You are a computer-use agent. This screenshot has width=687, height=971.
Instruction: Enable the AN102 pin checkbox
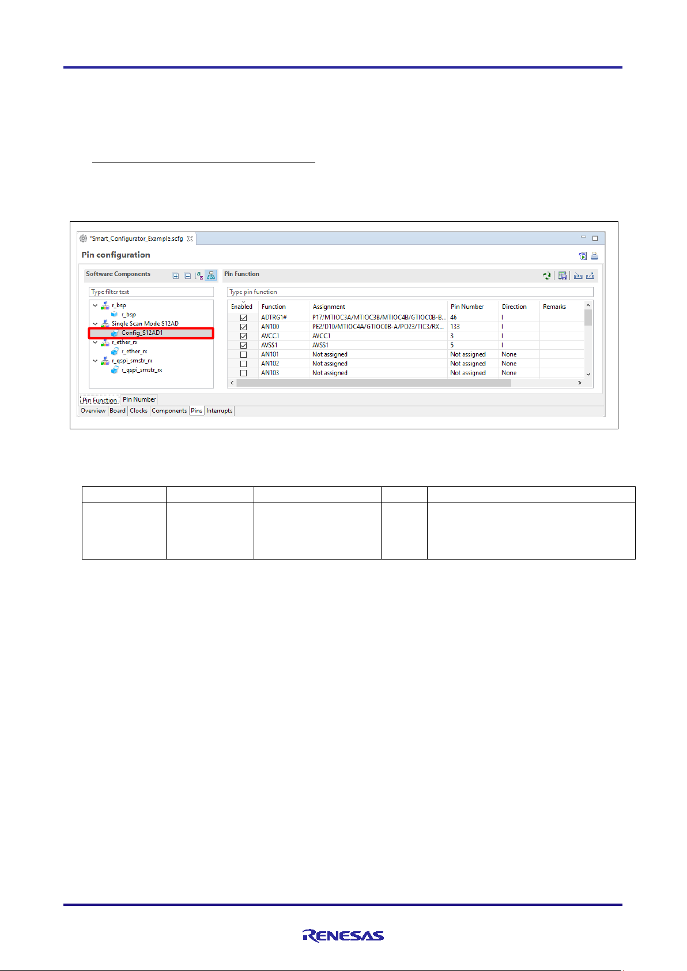[x=243, y=364]
